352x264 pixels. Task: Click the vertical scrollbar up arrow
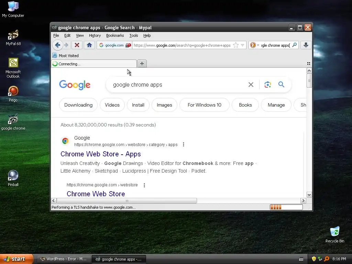click(x=309, y=71)
